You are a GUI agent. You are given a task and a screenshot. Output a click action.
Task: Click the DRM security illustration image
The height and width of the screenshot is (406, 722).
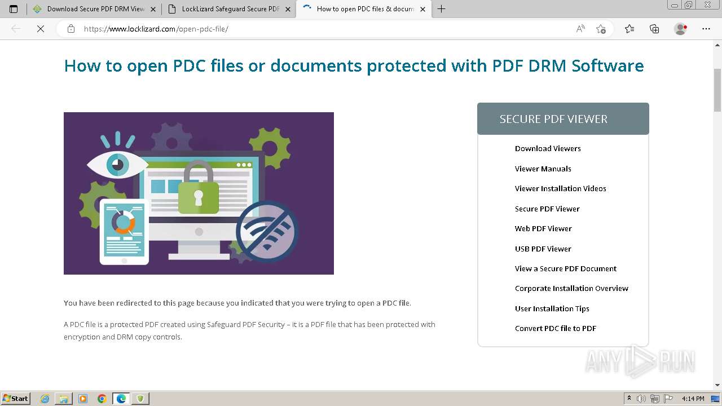199,193
